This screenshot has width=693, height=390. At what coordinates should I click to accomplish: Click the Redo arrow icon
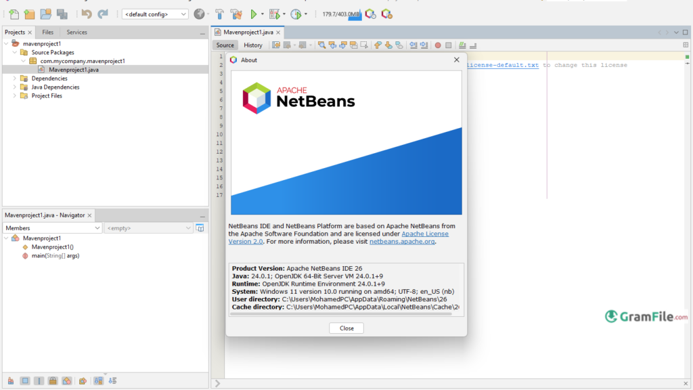click(x=103, y=14)
